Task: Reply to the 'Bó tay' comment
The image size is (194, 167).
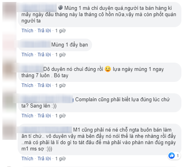Action: 44,85
